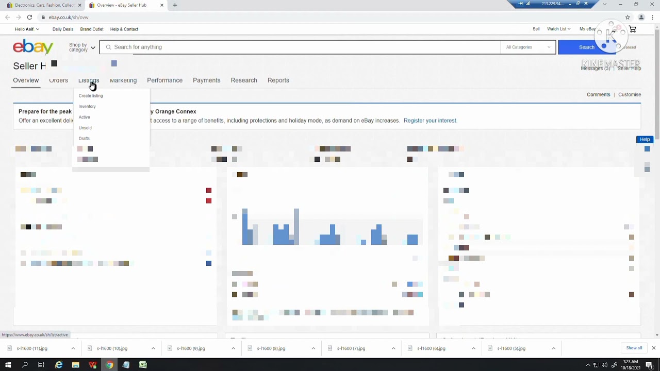Minimize the remote desktop connection bar
Image resolution: width=660 pixels, height=371 pixels.
coord(570,4)
